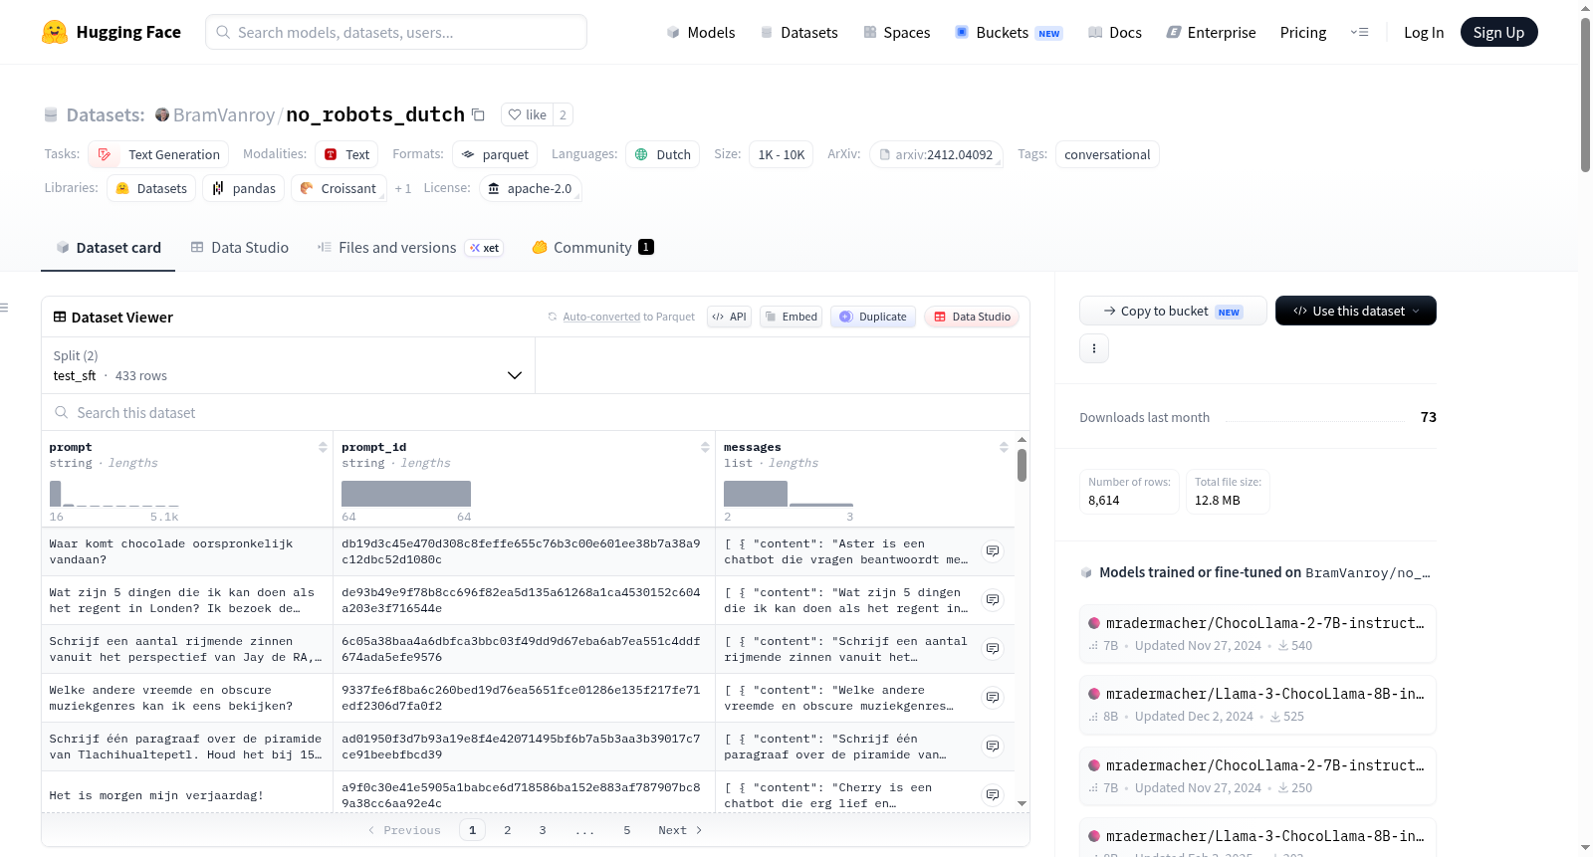The image size is (1593, 857).
Task: Select the pandas library tag
Action: click(244, 188)
